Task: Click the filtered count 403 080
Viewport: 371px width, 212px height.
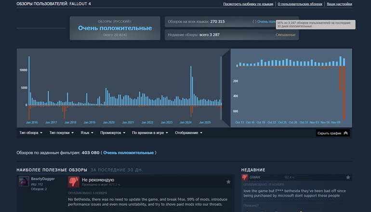Action: 91,153
